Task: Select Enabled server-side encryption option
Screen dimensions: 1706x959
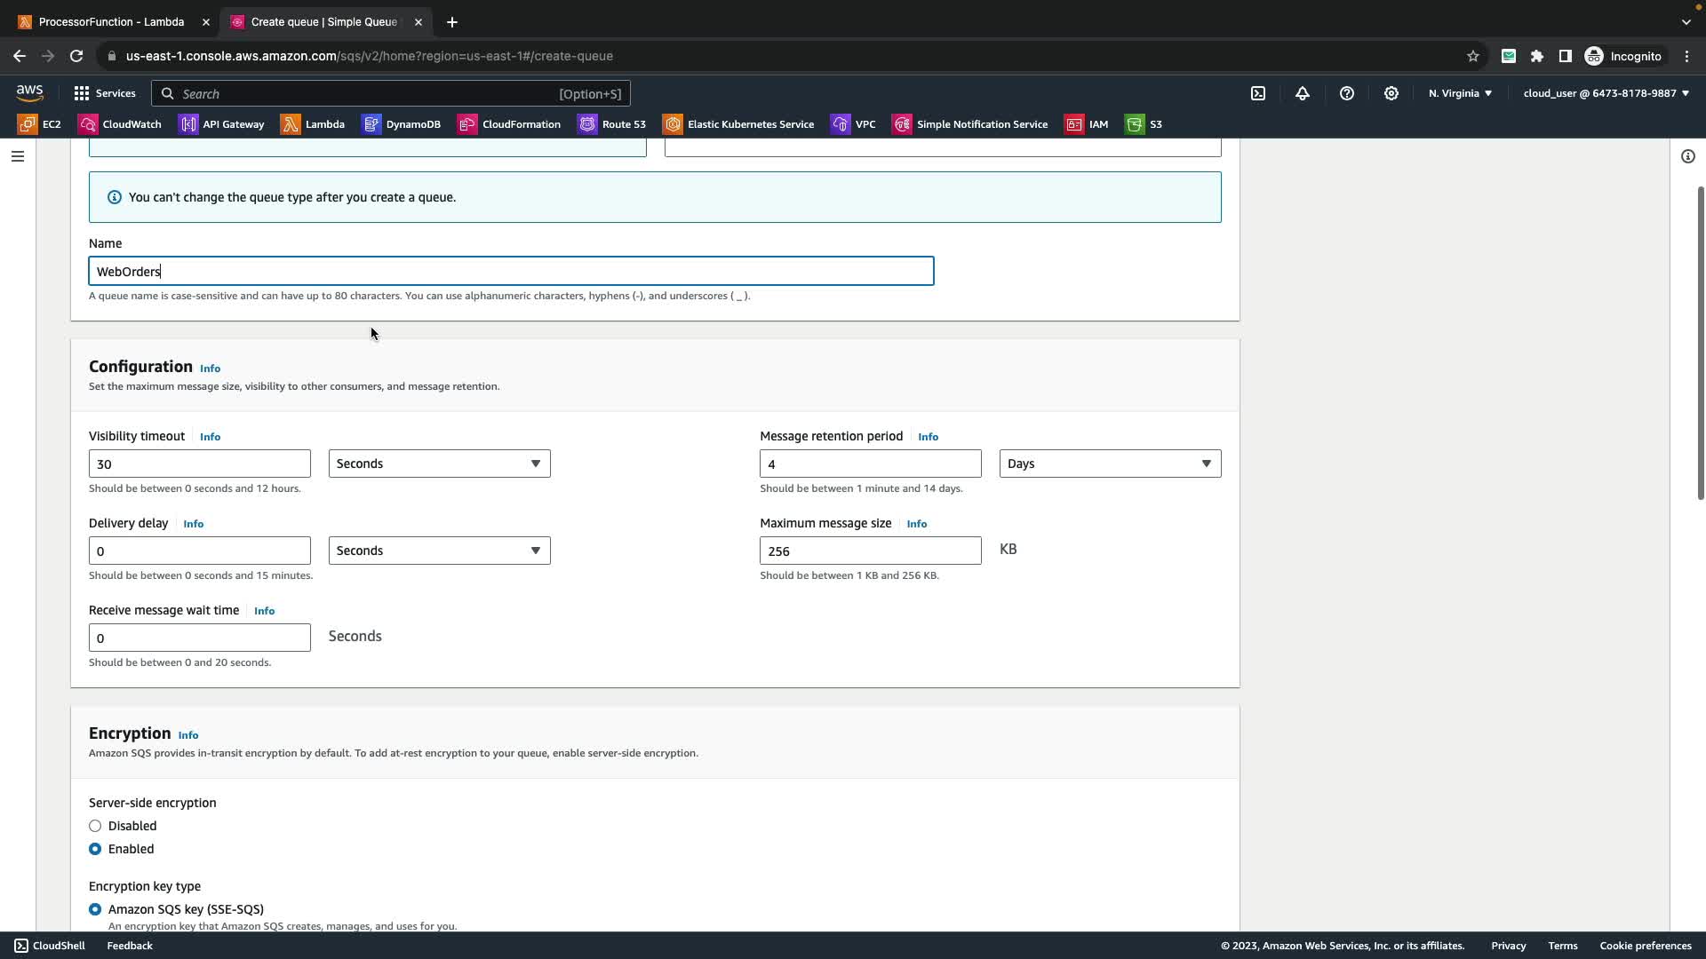Action: [95, 849]
